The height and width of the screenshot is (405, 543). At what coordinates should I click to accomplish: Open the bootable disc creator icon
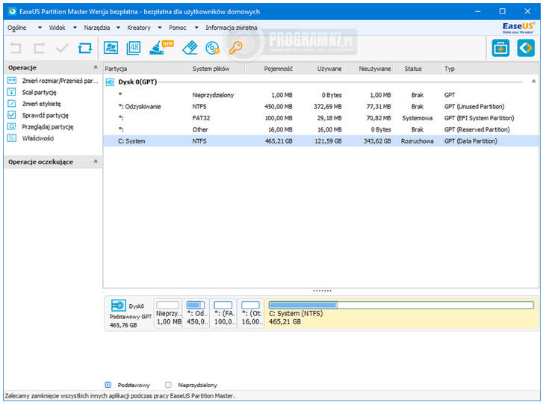(x=212, y=48)
